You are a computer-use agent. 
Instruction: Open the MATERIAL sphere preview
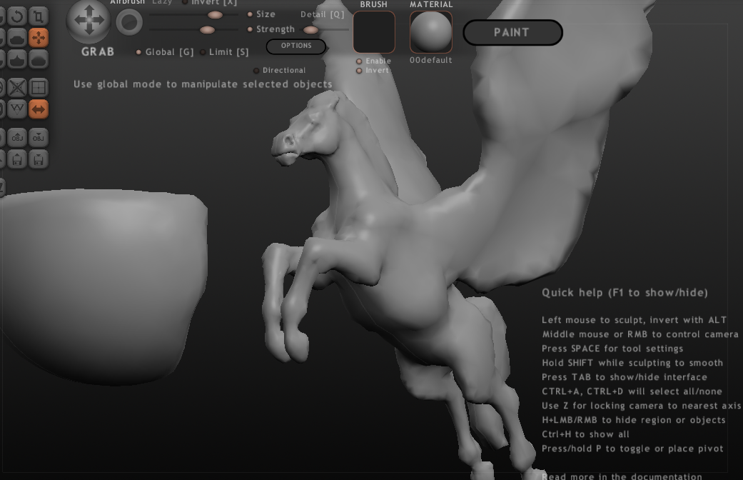[x=430, y=31]
